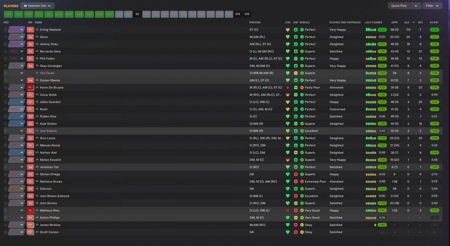Click Oscar Bobb's condition heart icon
Screen dimensions: 450x246
click(x=288, y=95)
